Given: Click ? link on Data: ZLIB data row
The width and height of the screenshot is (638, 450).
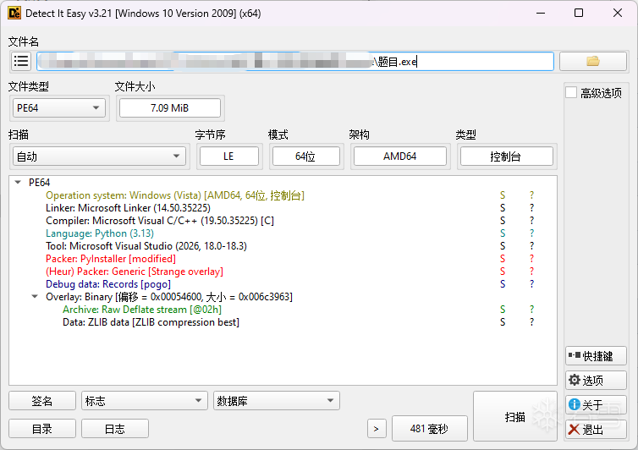Looking at the screenshot, I should click(531, 322).
